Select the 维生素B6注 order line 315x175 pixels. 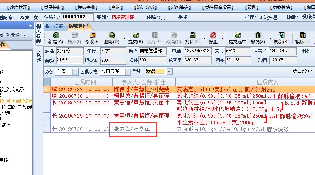pyautogui.click(x=216, y=123)
